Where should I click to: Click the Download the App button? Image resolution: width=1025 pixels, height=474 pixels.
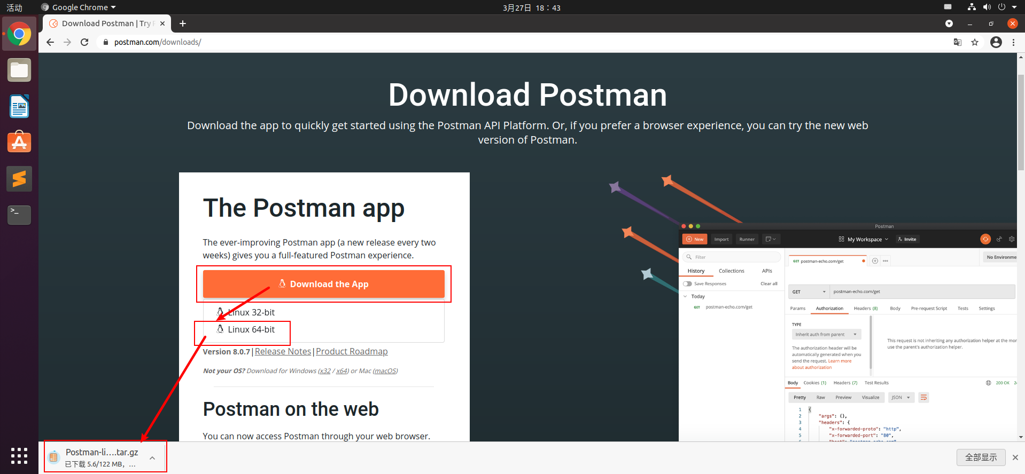pyautogui.click(x=324, y=284)
